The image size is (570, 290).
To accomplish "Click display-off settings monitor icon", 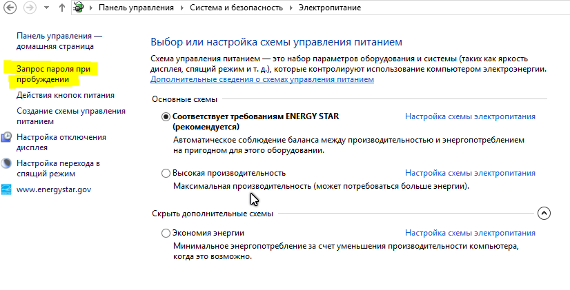I will 6,137.
